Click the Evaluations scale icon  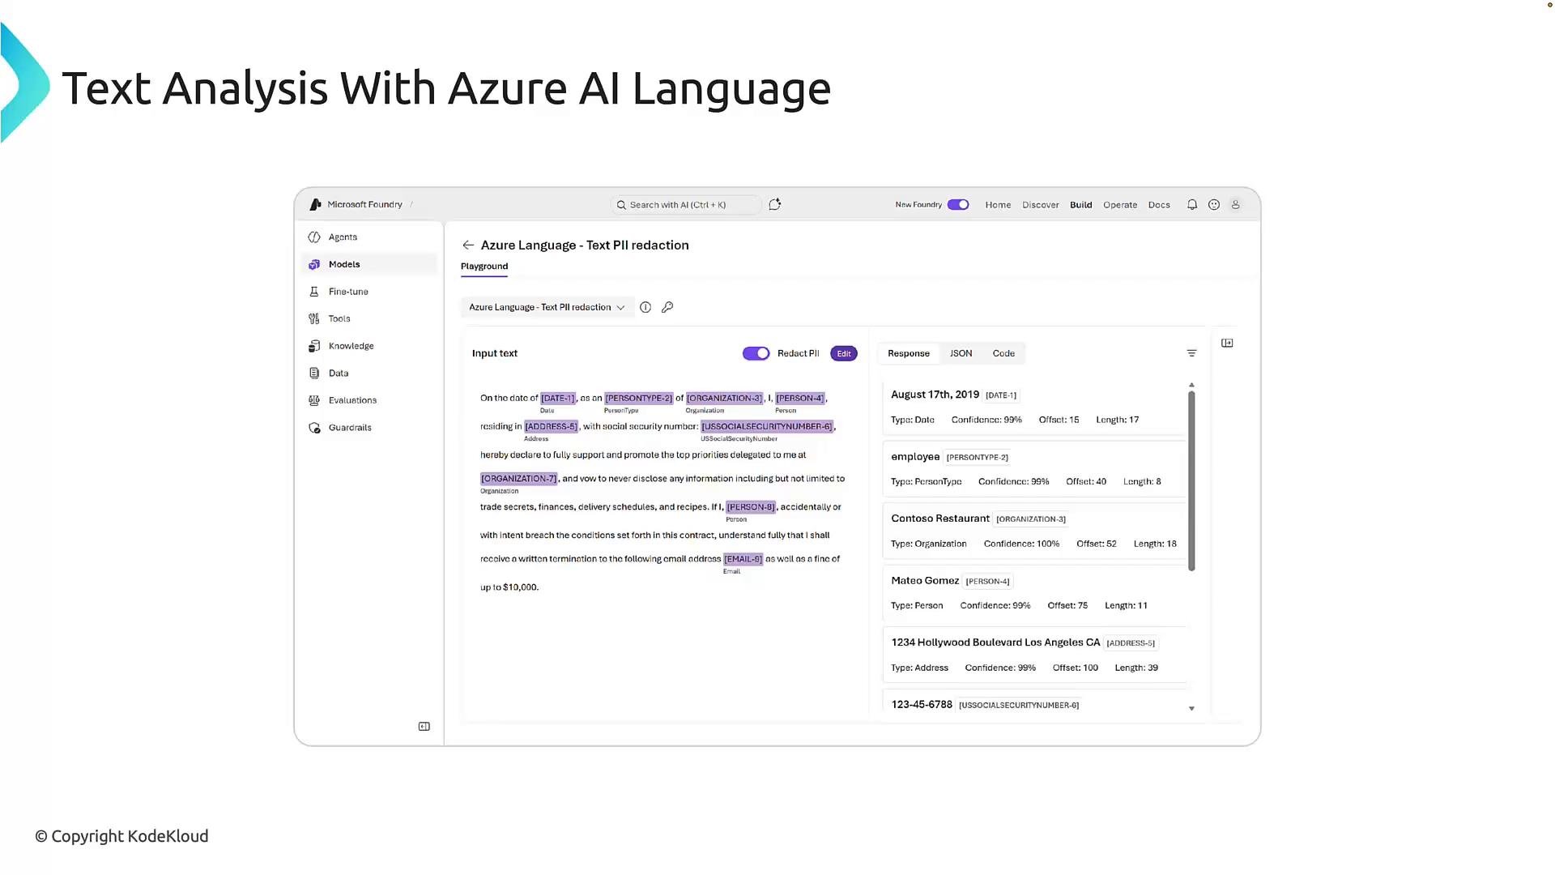point(314,400)
